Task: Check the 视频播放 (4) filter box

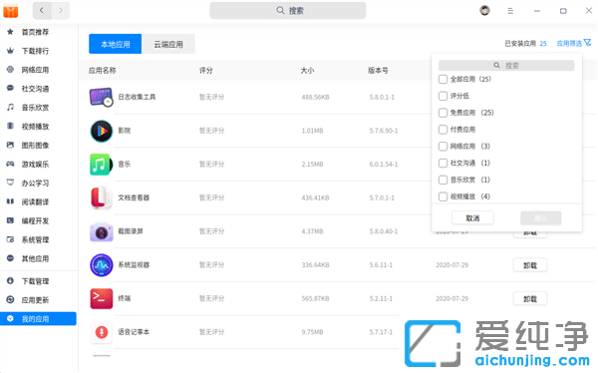Action: click(443, 196)
